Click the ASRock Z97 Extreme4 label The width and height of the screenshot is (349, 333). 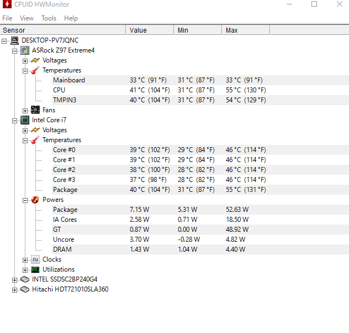pyautogui.click(x=63, y=50)
